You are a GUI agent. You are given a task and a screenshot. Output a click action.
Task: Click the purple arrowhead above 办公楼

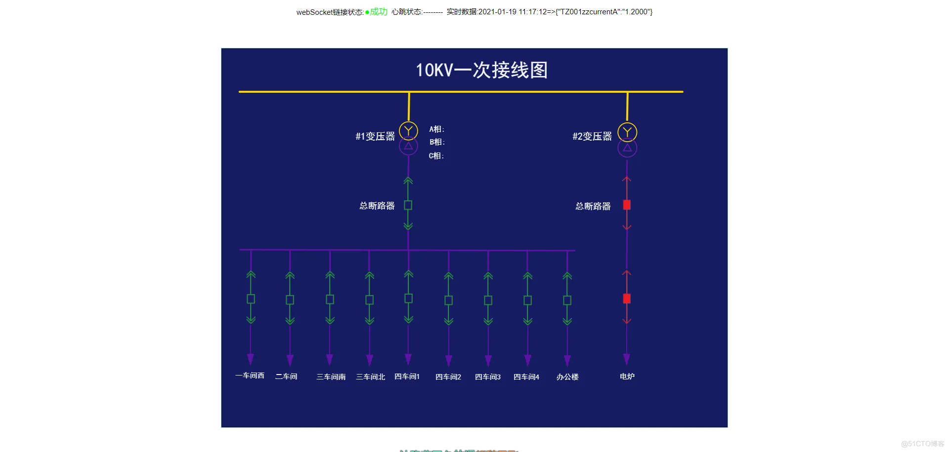click(567, 360)
